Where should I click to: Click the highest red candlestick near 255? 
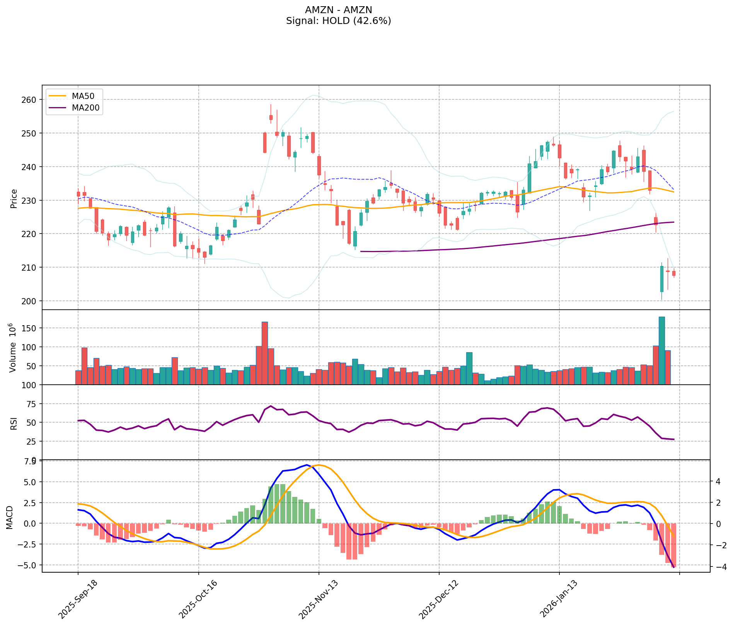pos(271,117)
